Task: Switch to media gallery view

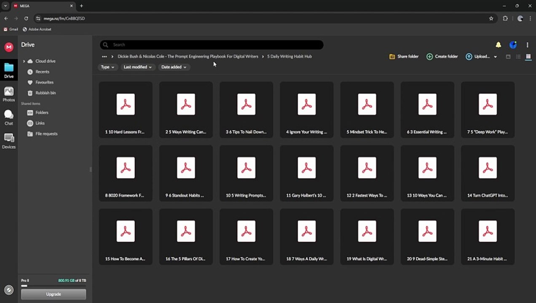Action: click(508, 56)
